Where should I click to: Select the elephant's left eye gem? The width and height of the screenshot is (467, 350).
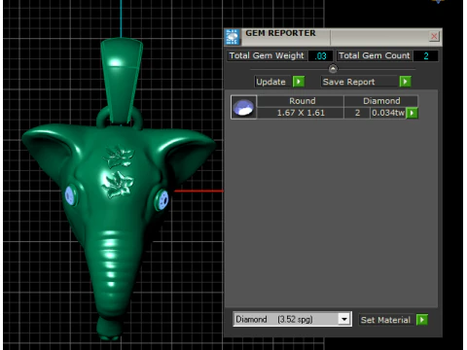point(70,195)
